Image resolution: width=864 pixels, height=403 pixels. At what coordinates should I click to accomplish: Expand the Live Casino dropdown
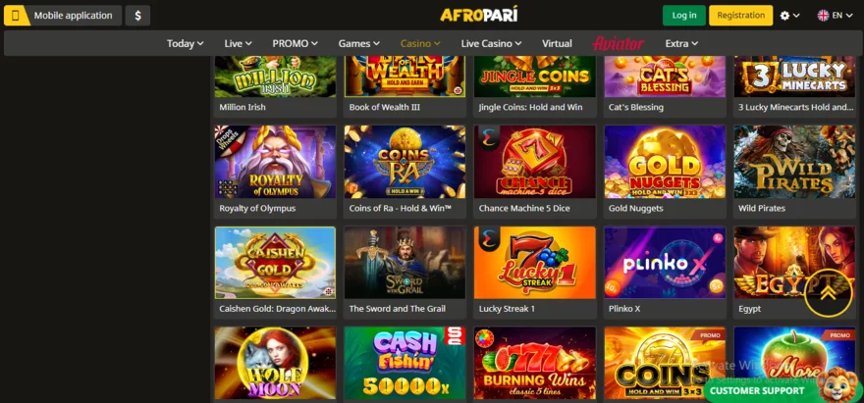492,43
